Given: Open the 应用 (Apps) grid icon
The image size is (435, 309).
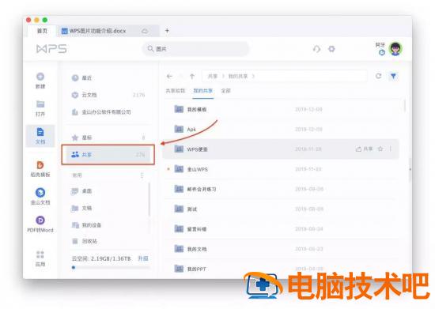Looking at the screenshot, I should click(40, 254).
